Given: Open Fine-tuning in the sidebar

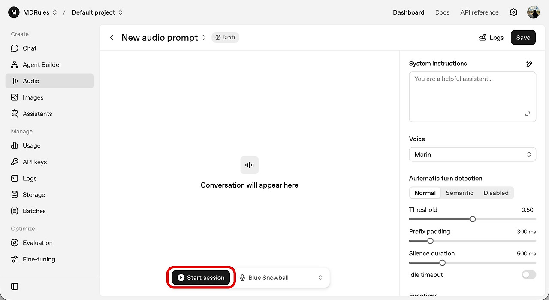Looking at the screenshot, I should click(49, 259).
